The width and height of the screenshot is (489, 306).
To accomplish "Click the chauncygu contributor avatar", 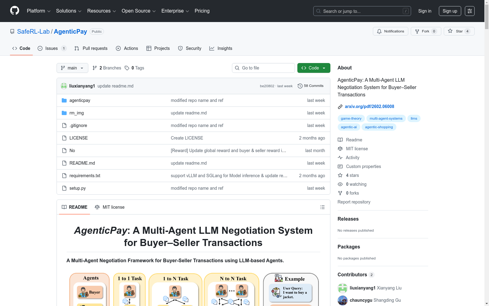I will click(343, 300).
